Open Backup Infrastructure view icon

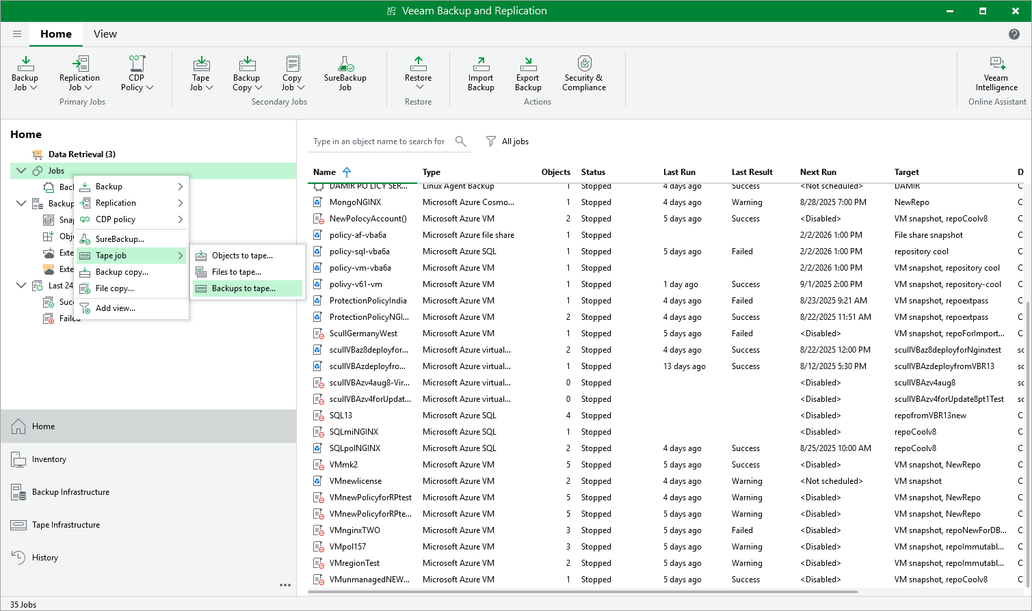pos(18,492)
